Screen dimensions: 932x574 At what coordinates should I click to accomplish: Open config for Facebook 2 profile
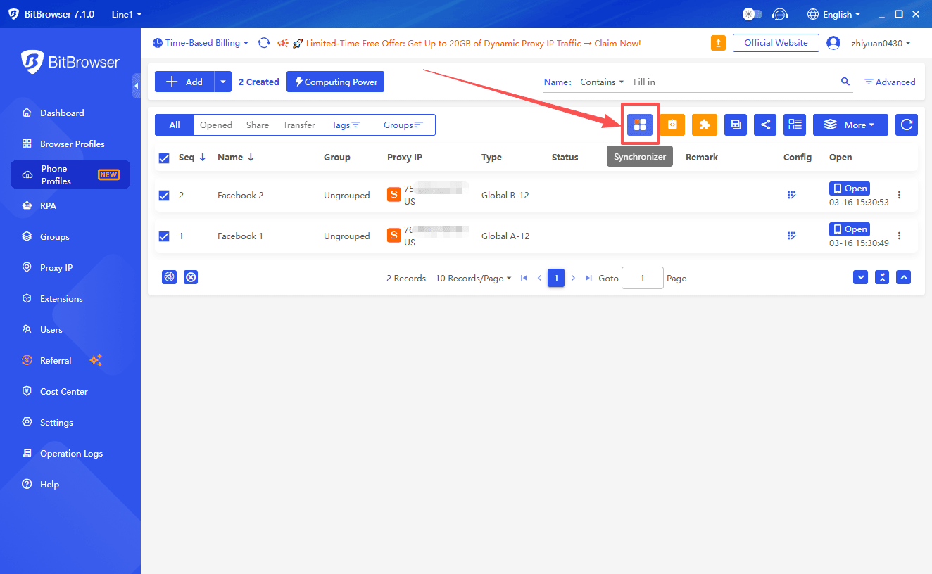(x=791, y=195)
